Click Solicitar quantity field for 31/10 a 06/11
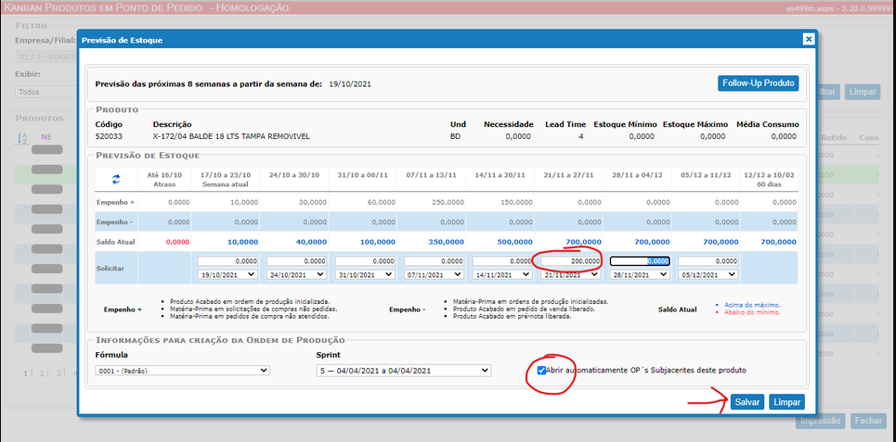Screen dimensions: 896x442 click(365, 260)
